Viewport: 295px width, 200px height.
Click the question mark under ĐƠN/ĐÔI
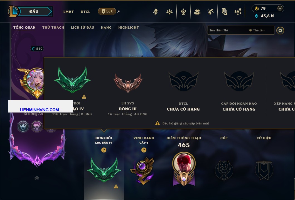[104, 150]
